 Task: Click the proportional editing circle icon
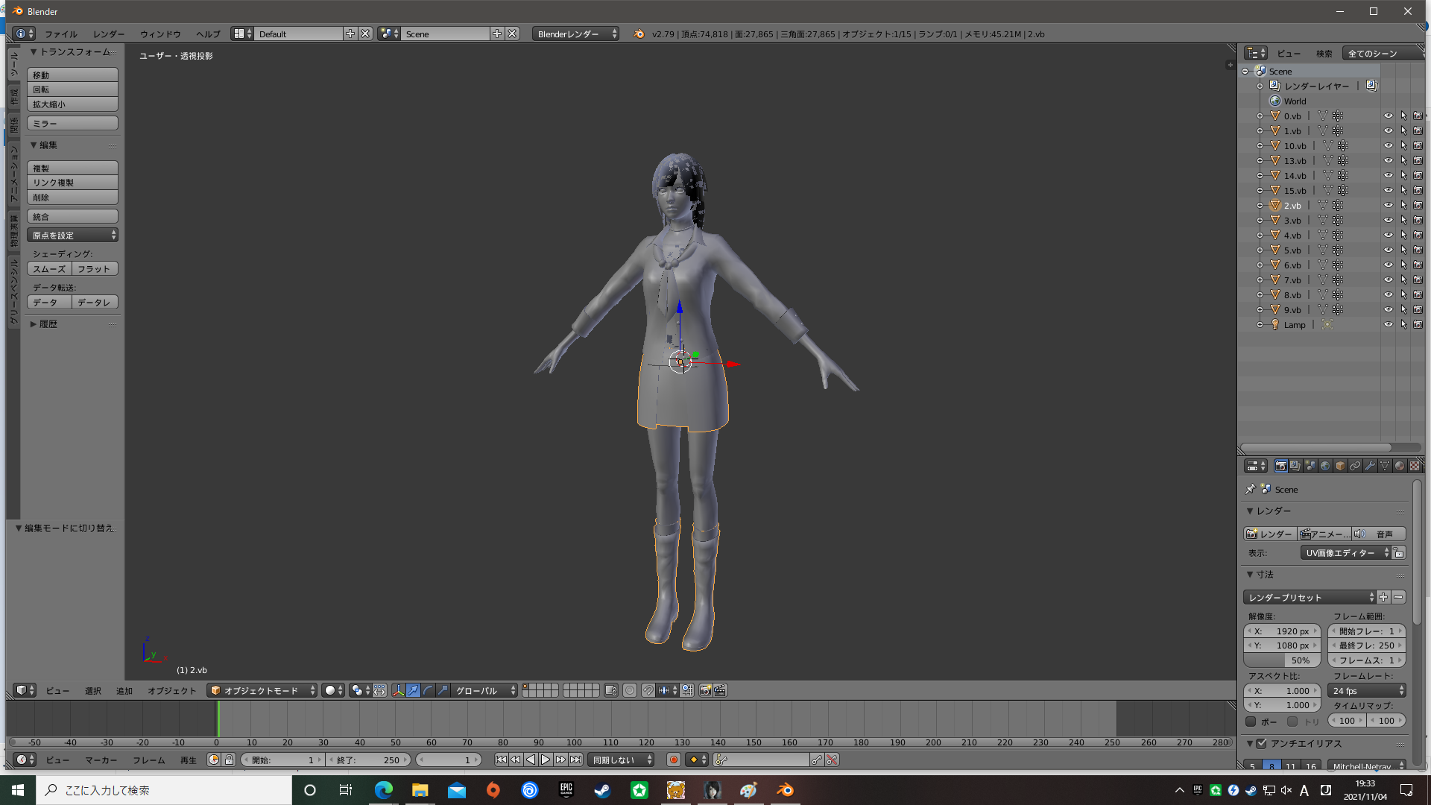[630, 690]
